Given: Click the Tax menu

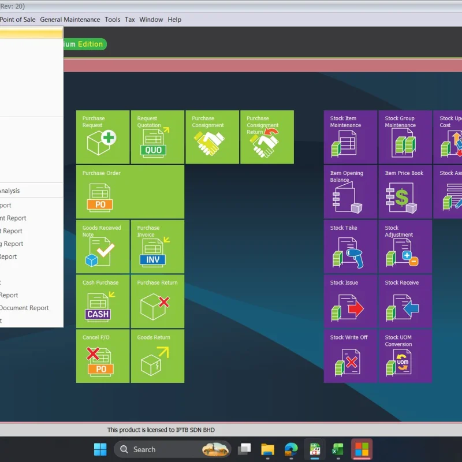Looking at the screenshot, I should click(x=130, y=20).
